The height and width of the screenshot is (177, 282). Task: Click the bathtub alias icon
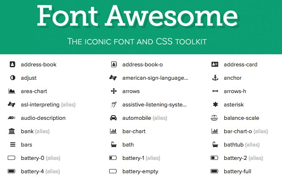coord(215,144)
